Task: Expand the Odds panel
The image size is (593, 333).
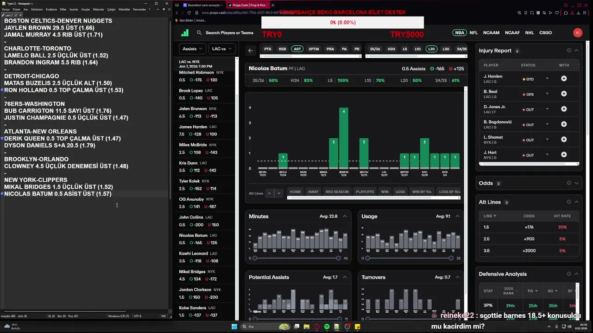Action: (x=576, y=183)
